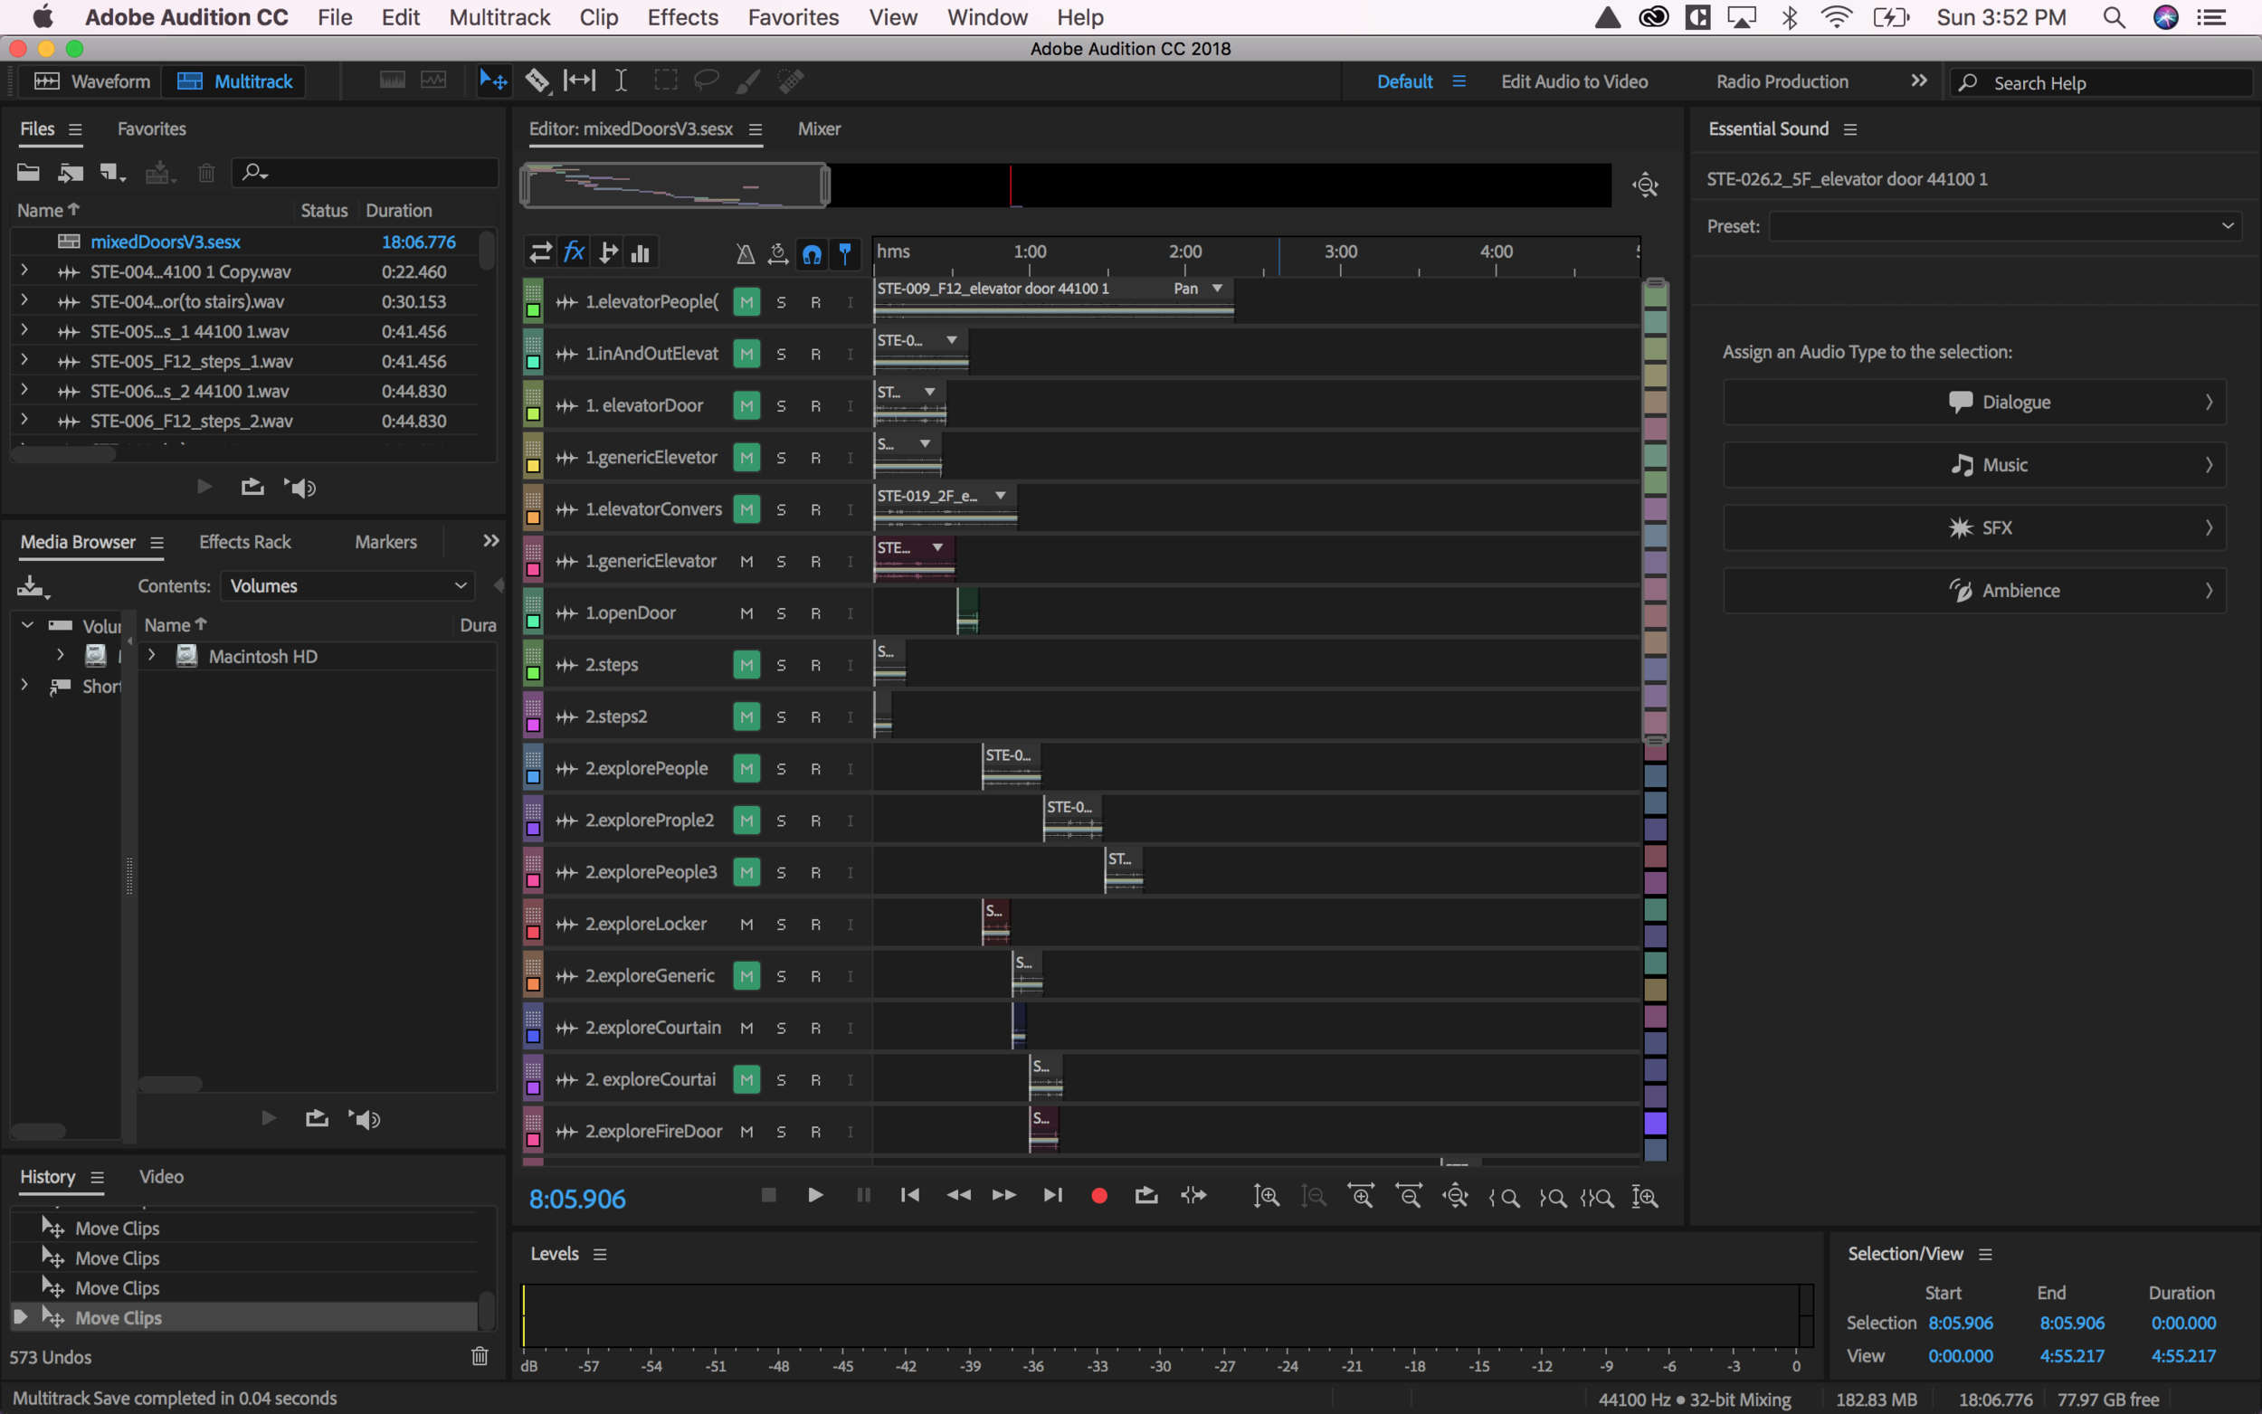Arm record on 2.exploreLocker track
Viewport: 2262px width, 1414px height.
[x=815, y=924]
